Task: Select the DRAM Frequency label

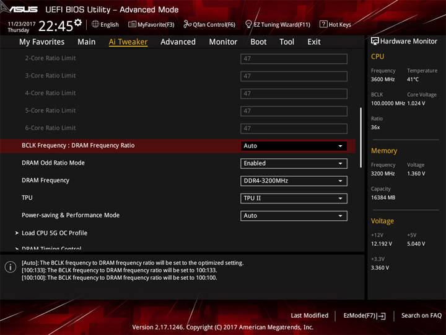Action: coord(45,181)
